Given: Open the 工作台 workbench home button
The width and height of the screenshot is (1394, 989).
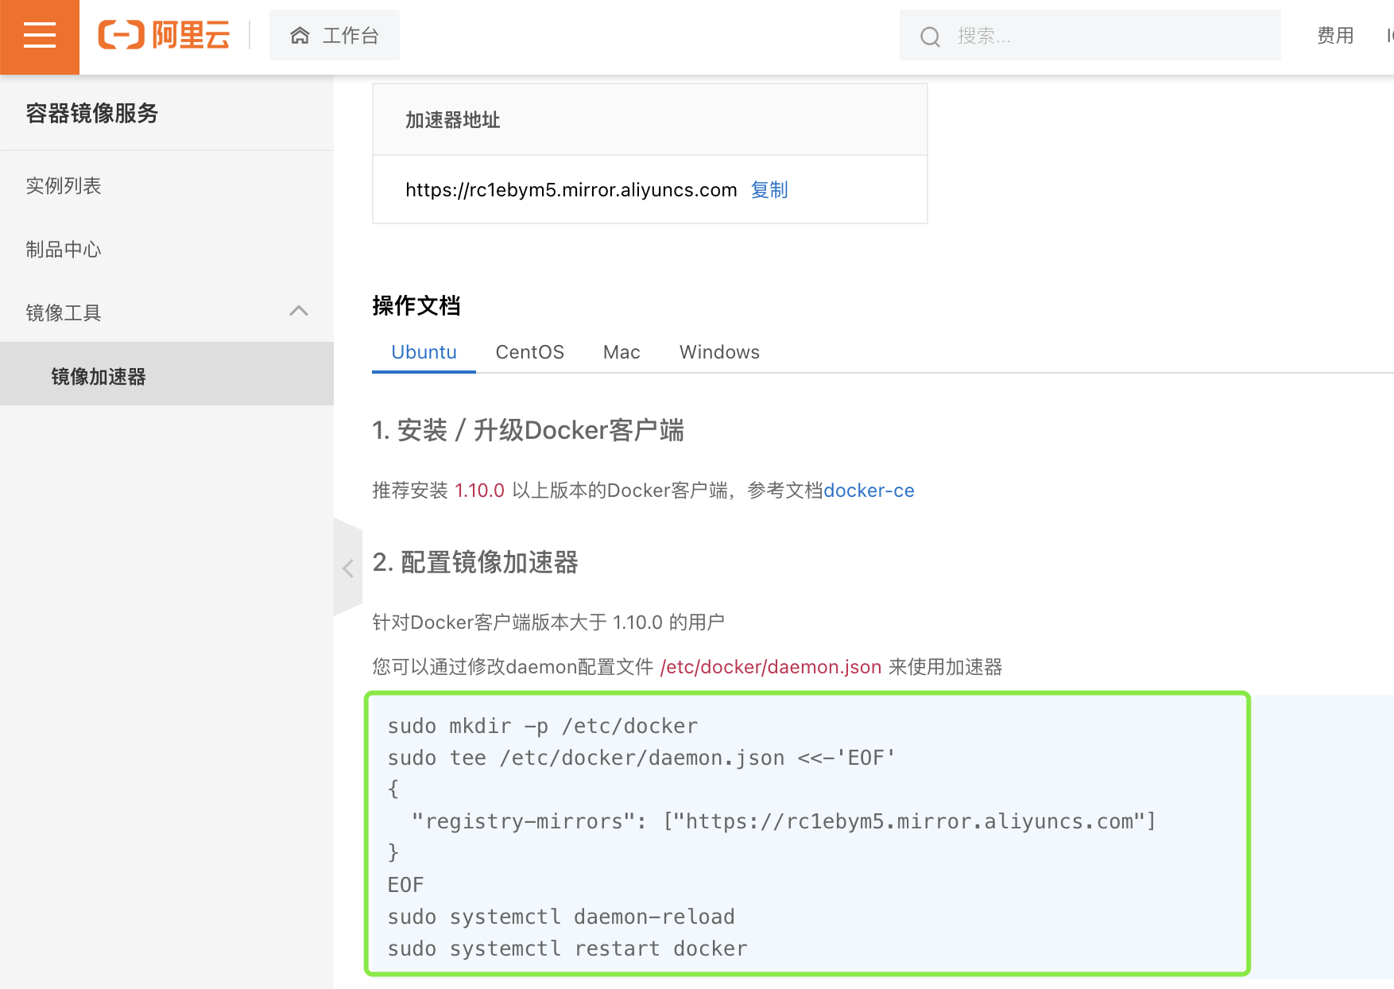Looking at the screenshot, I should [335, 35].
